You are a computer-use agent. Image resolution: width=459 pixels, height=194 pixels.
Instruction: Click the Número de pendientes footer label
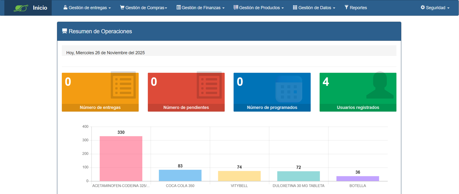(x=186, y=108)
